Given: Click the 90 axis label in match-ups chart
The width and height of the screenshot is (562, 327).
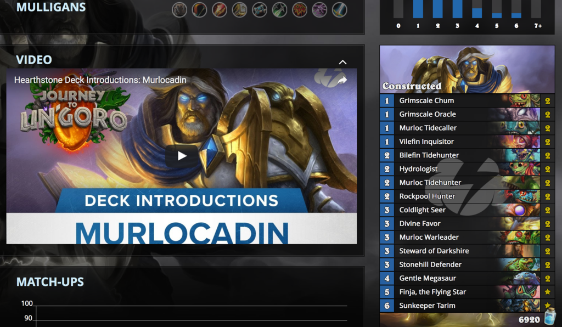Looking at the screenshot, I should pyautogui.click(x=29, y=318).
